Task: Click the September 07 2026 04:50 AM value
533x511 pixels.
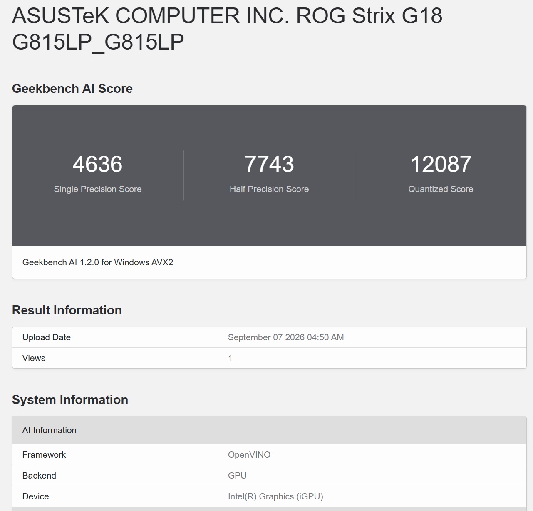Action: (286, 337)
